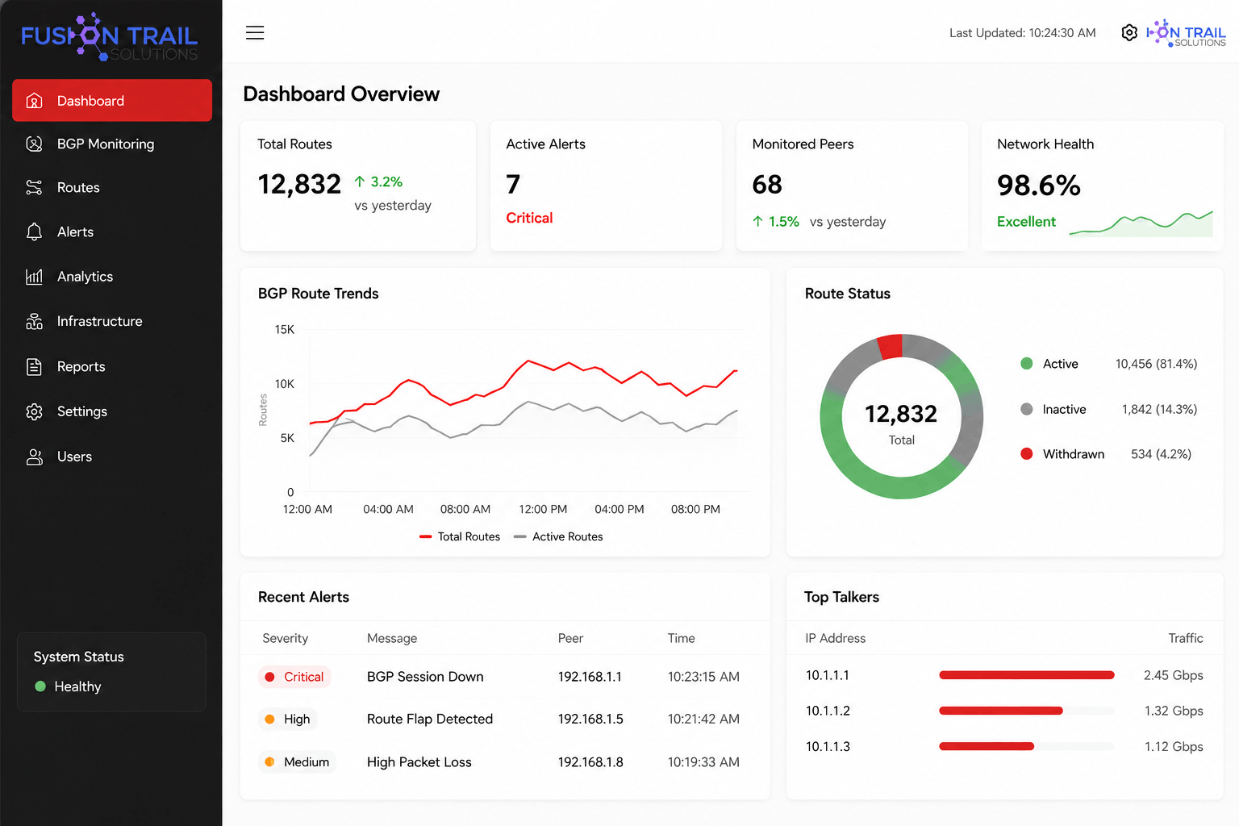Click the Fusion Trail Solutions sidebar logo

[x=109, y=37]
